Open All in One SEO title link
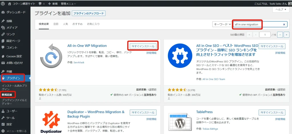Image resolution: width=292 pixels, height=134 pixels. (227, 50)
